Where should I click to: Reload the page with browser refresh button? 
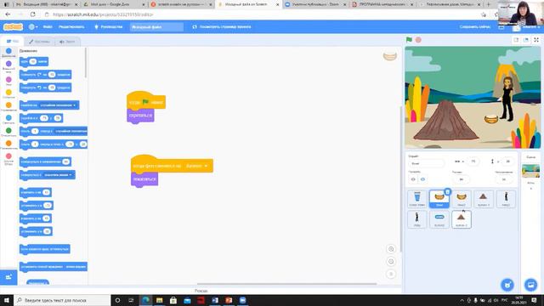(x=33, y=14)
